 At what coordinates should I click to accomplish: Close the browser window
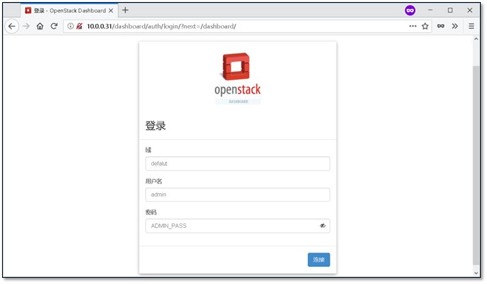pos(470,10)
